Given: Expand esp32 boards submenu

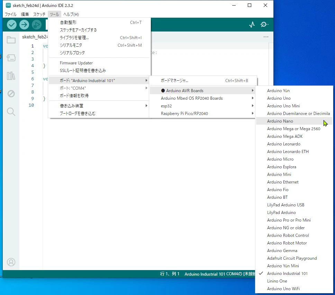Looking at the screenshot, I should coord(202,106).
